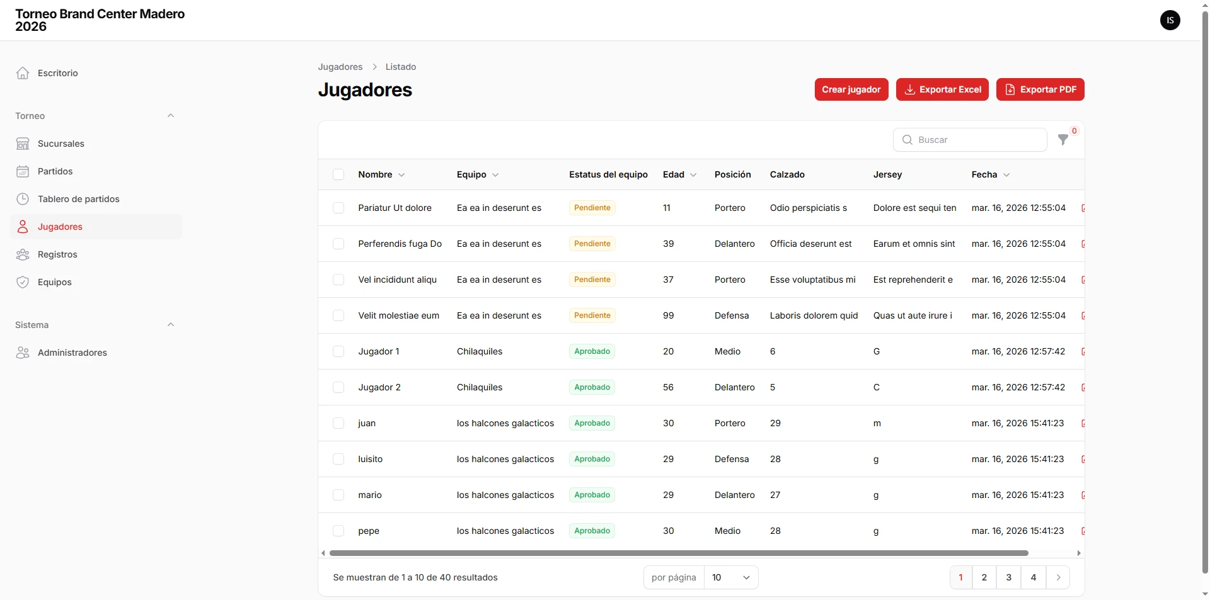1210x600 pixels.
Task: Click the red action icon on Jugador 1 row
Action: tap(1083, 351)
